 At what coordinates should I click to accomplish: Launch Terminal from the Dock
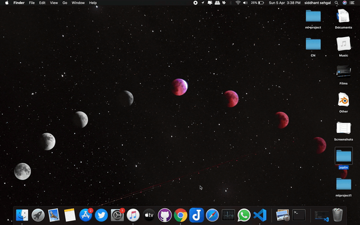299,215
